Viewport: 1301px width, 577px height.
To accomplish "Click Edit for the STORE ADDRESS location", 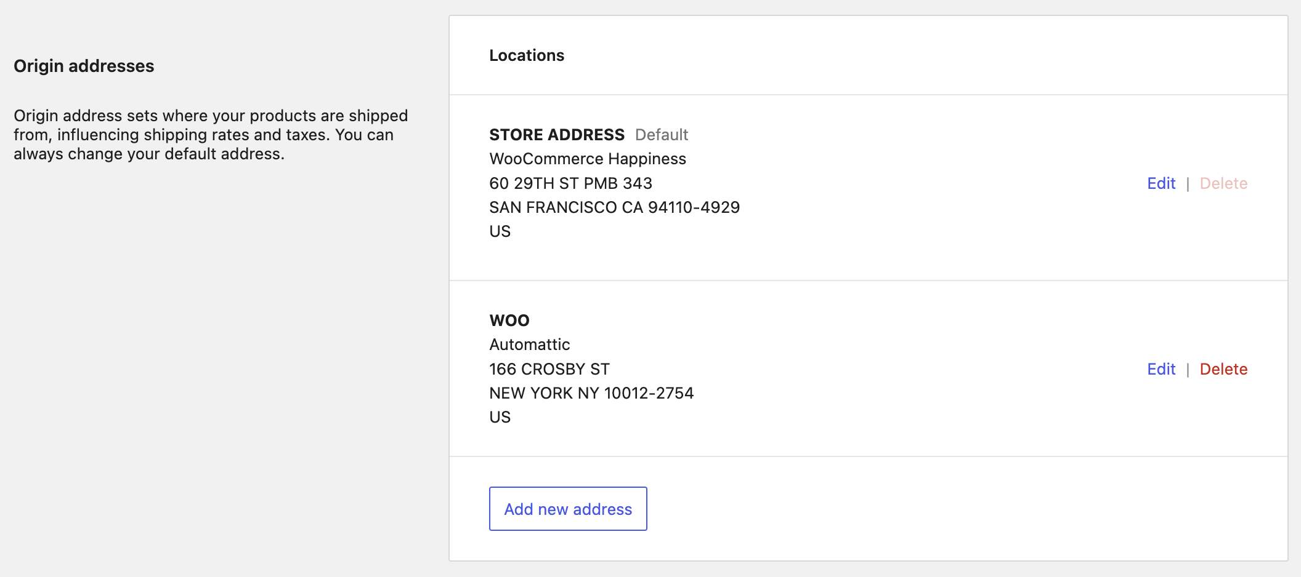I will [1161, 183].
